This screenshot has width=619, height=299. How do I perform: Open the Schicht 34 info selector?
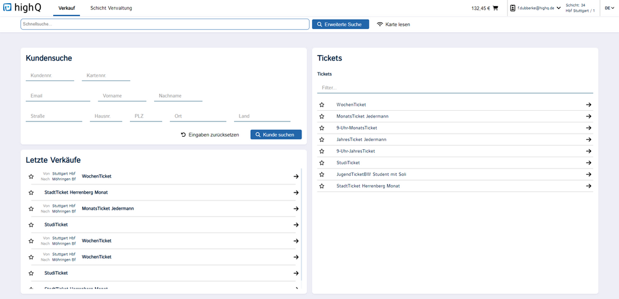tap(580, 8)
